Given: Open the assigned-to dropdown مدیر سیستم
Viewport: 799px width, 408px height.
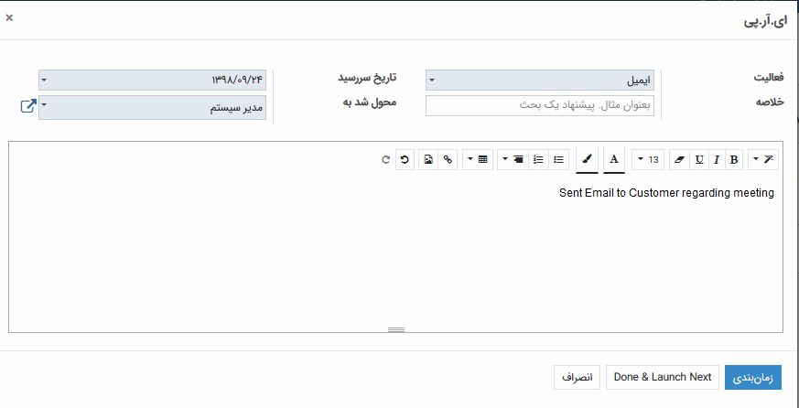Looking at the screenshot, I should [x=152, y=107].
